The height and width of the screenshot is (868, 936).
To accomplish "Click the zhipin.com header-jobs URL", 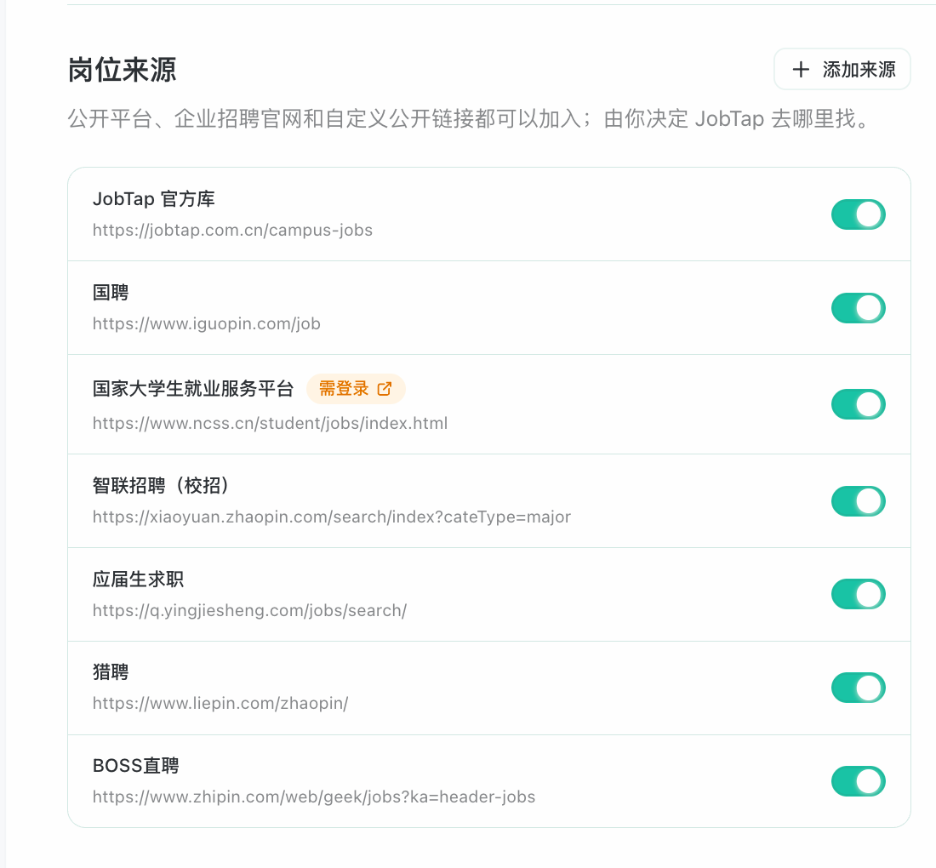I will 313,797.
